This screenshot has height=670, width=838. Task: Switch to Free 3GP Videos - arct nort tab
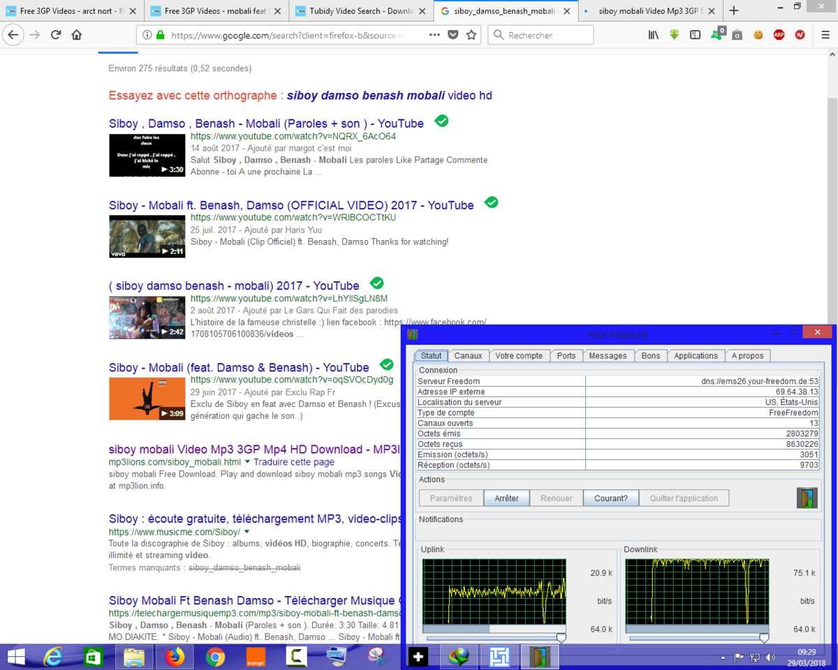click(x=73, y=11)
